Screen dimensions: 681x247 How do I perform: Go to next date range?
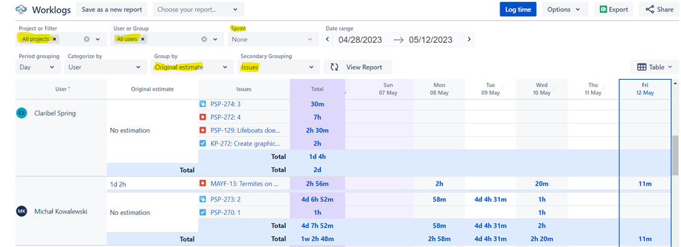468,39
